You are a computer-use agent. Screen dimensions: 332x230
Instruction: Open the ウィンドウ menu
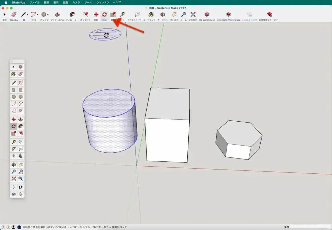point(102,3)
